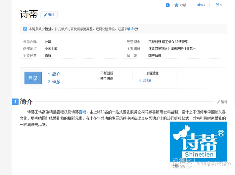
Task: Click the star 收藏 favorite button
Action: click(x=181, y=5)
